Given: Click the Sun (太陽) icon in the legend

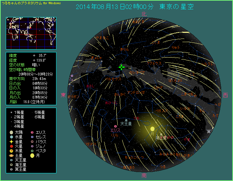Looking at the screenshot, I should point(11,132).
